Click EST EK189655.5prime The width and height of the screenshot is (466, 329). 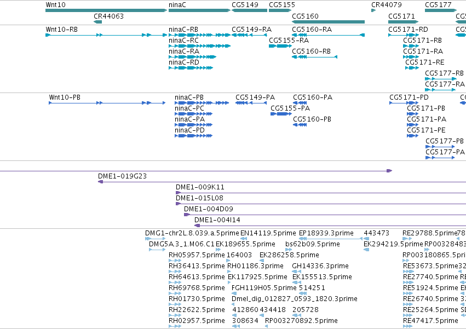click(x=218, y=250)
